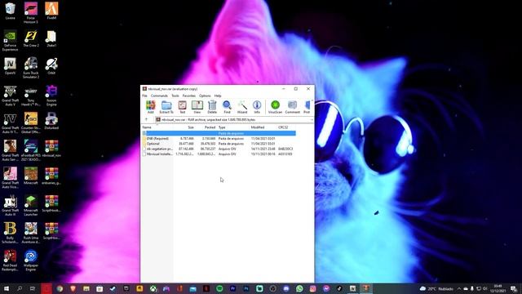
Task: Open the Recycle Bin desktop icon
Action: click(10, 11)
